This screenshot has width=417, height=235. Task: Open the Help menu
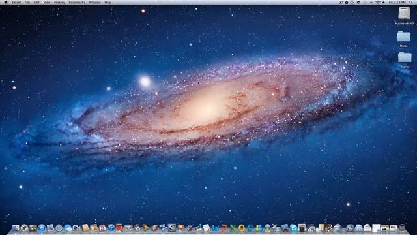click(108, 2)
